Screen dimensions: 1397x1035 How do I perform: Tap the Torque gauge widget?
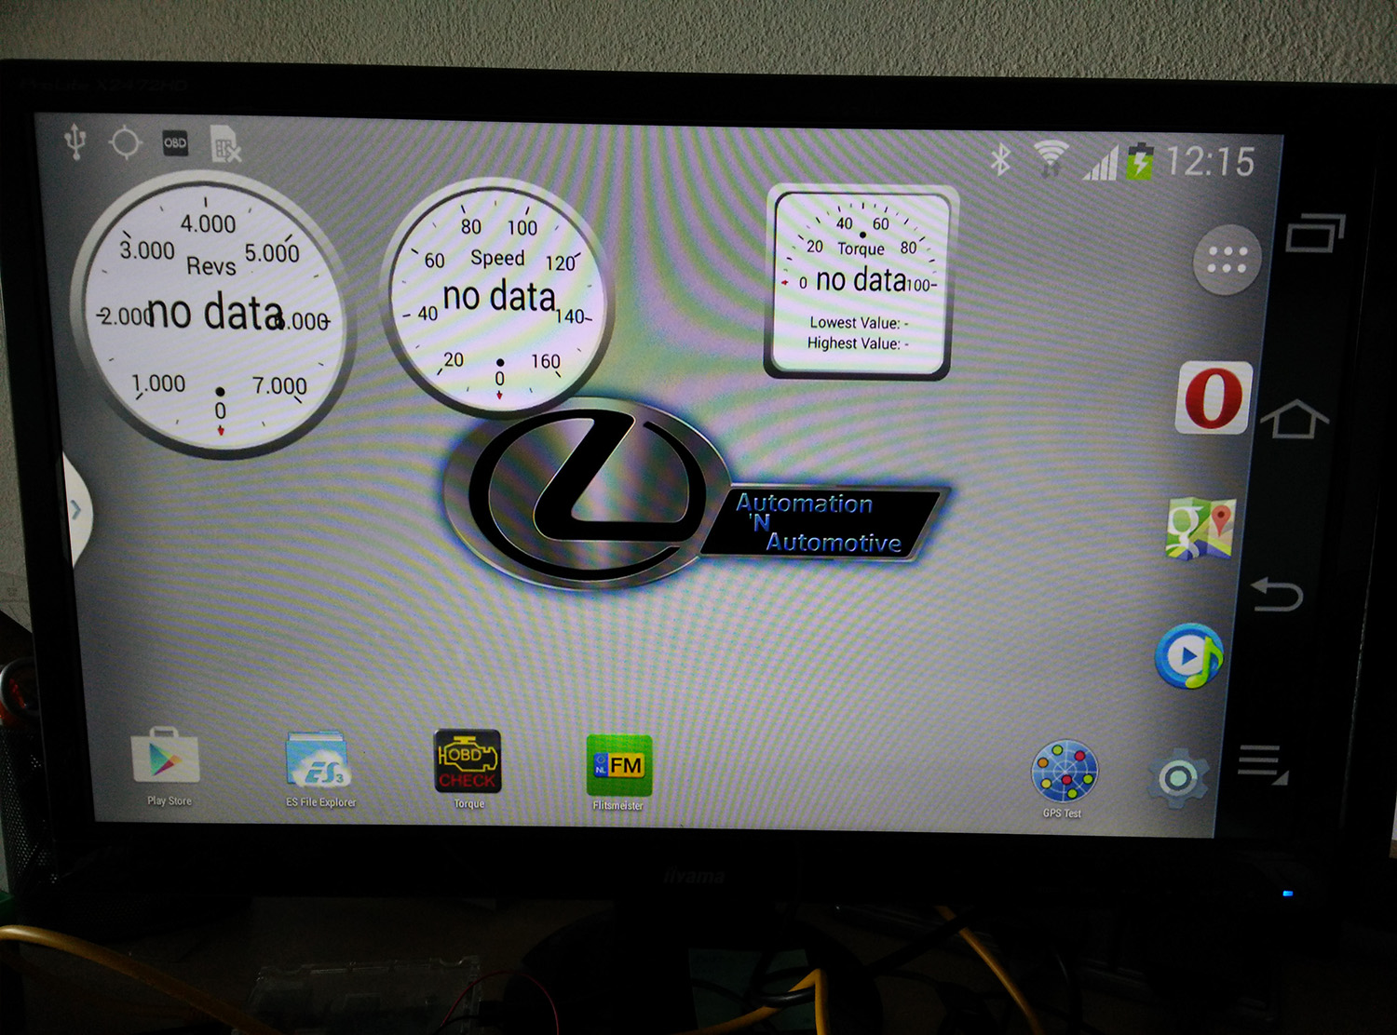click(x=860, y=282)
